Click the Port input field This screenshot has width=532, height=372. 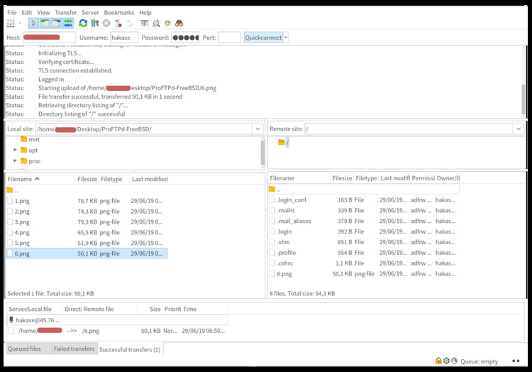click(228, 38)
